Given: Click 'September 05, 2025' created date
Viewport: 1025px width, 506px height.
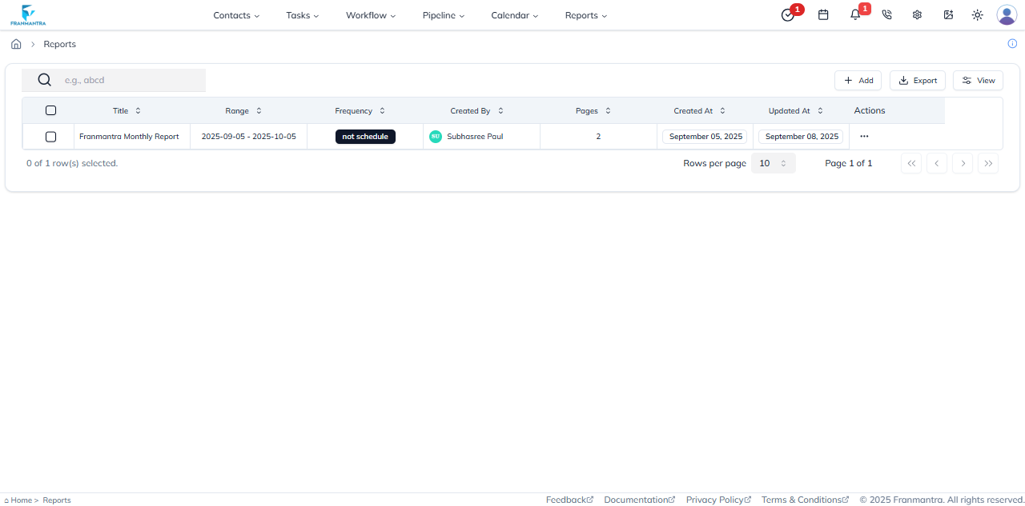Looking at the screenshot, I should click(x=705, y=137).
